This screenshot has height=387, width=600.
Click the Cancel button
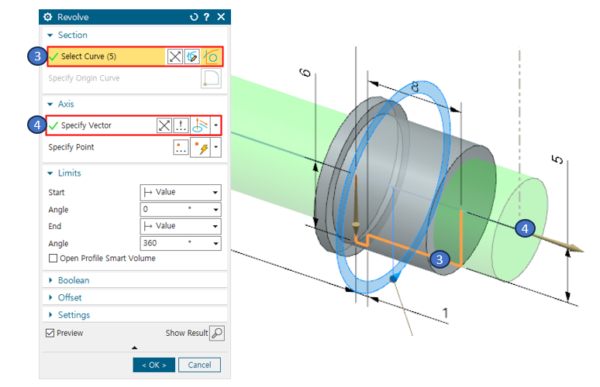point(199,365)
